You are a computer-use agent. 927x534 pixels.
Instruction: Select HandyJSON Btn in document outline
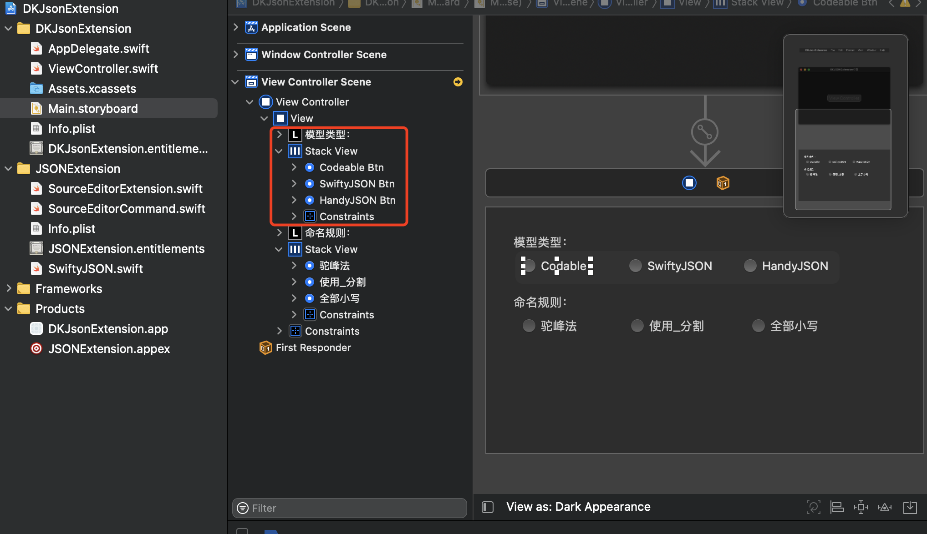357,200
